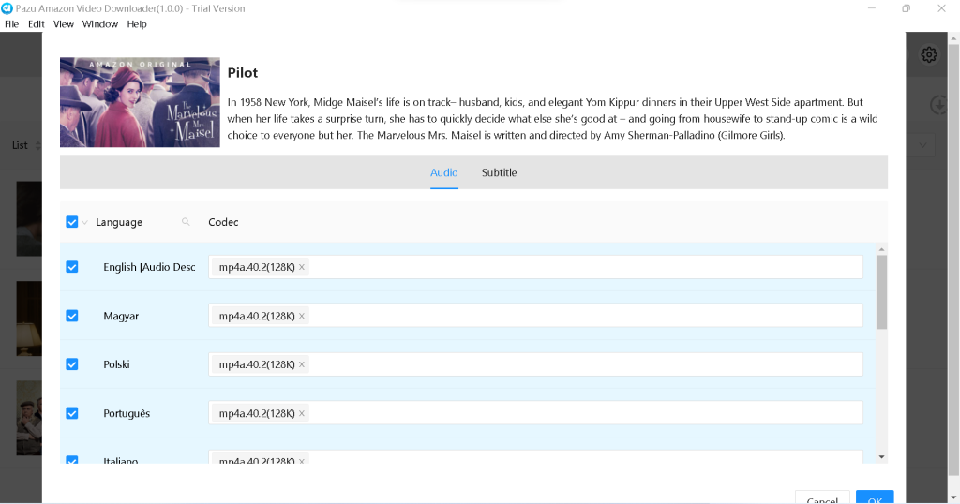Screen dimensions: 960x504
Task: Click the main window scrollbar down arrow
Action: pyautogui.click(x=953, y=497)
